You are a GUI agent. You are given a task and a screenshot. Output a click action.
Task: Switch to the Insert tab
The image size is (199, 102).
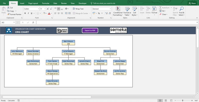click(22, 3)
